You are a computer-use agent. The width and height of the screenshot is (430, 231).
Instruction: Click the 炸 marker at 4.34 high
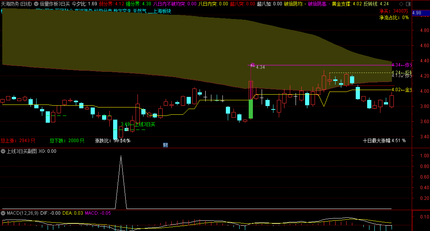click(253, 65)
